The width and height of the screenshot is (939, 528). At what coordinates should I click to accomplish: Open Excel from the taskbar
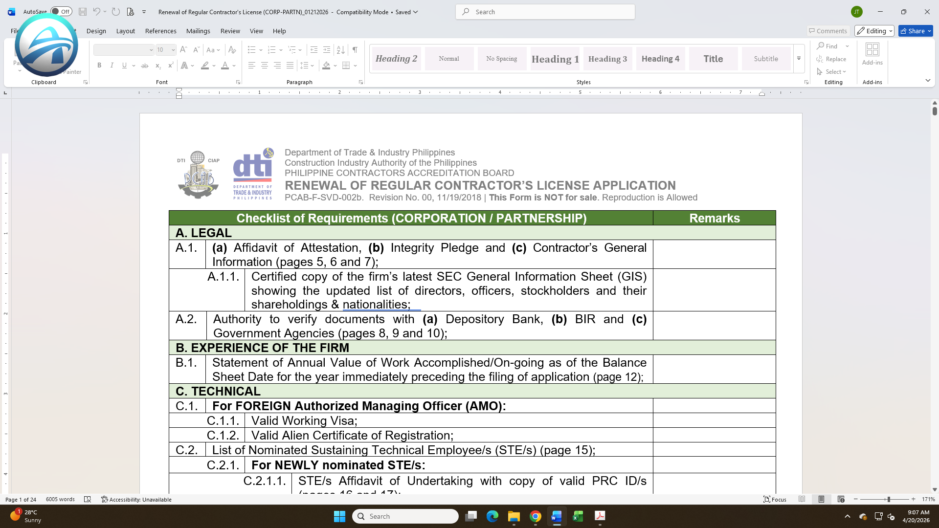pos(578,516)
